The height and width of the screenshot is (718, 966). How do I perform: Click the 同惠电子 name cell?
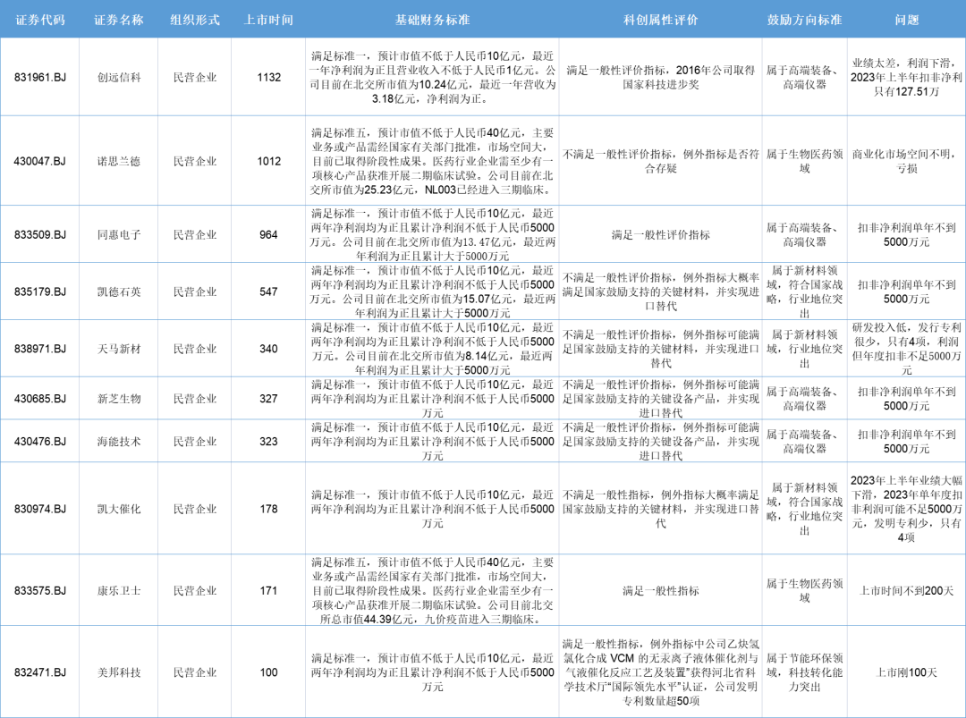point(119,235)
